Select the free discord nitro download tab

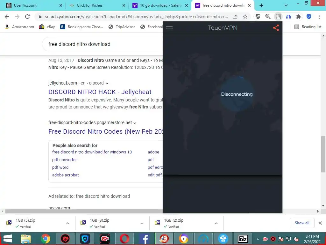223,5
